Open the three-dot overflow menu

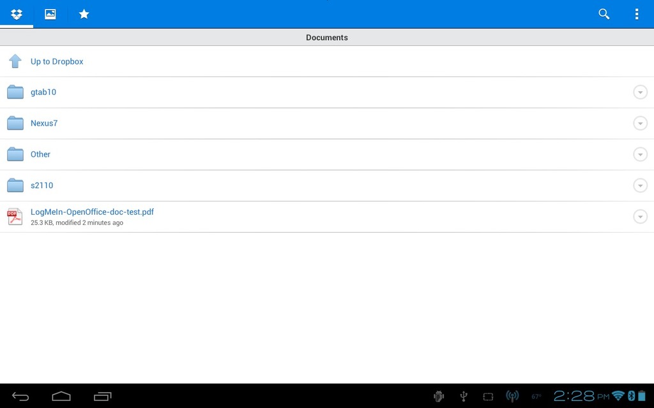click(x=637, y=14)
